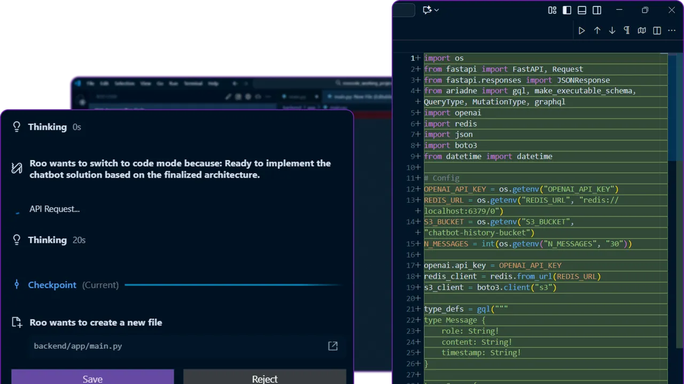The image size is (684, 384).
Task: Restore down the editor window
Action: click(x=645, y=10)
